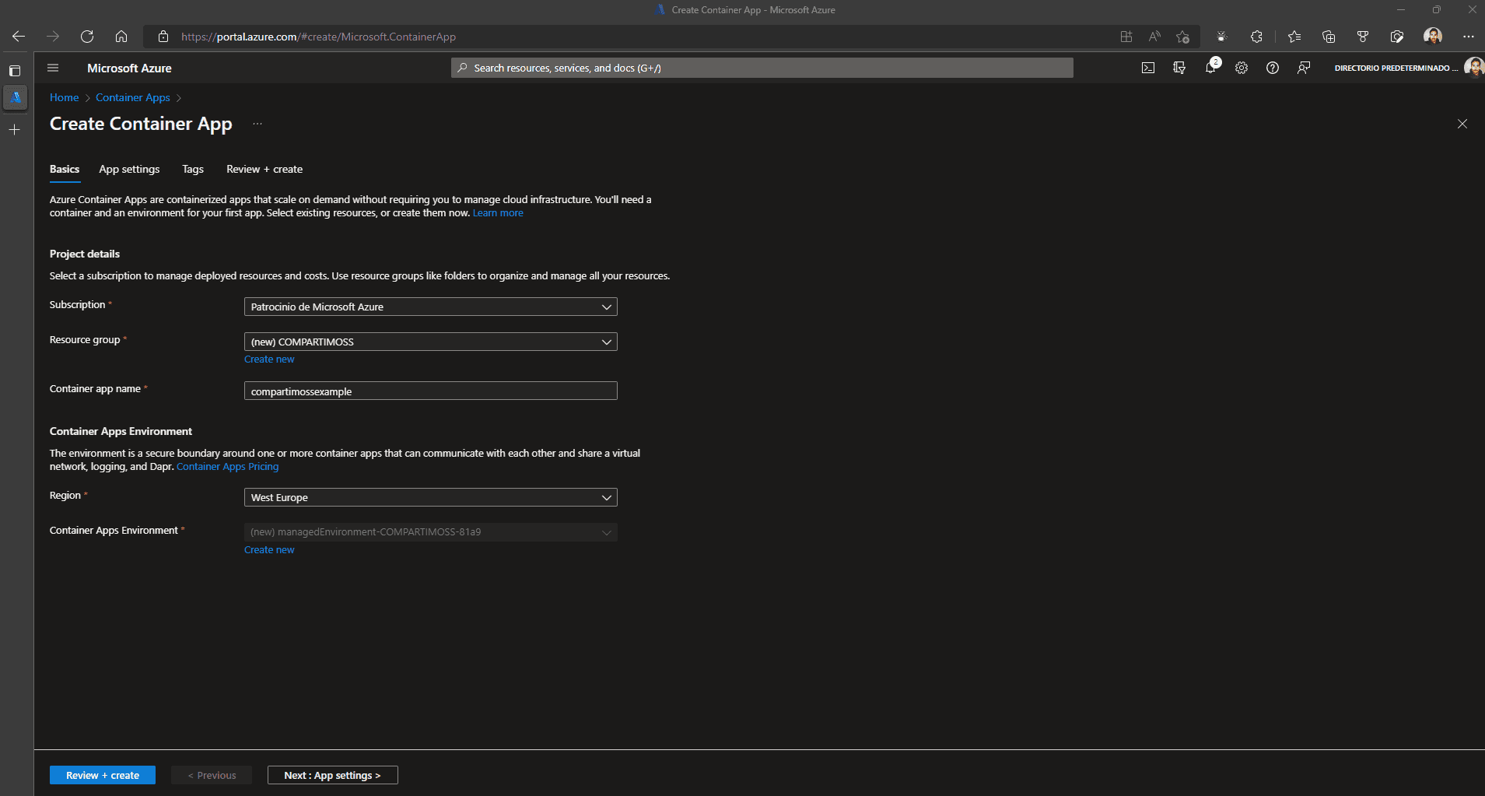The height and width of the screenshot is (796, 1485).
Task: Click Create new under Container Apps Environment
Action: (269, 549)
